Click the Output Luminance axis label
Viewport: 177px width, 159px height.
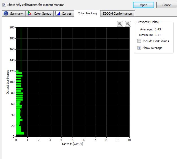pyautogui.click(x=8, y=82)
